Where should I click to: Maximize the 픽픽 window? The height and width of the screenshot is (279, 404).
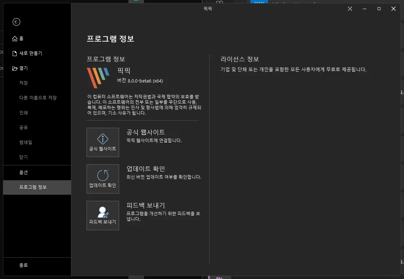click(x=379, y=9)
